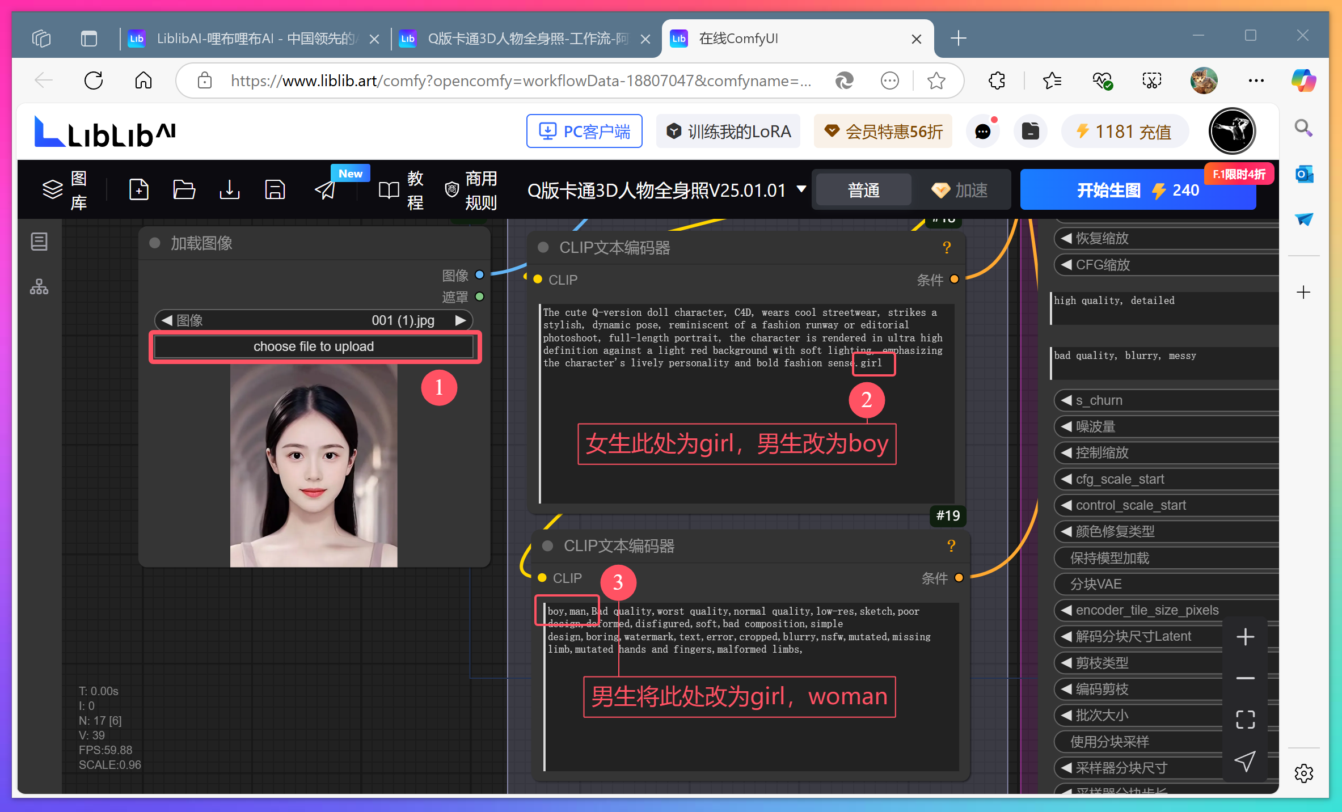Screen dimensions: 1342x812
Task: Open the workflow version dropdown arrow
Action: [801, 189]
